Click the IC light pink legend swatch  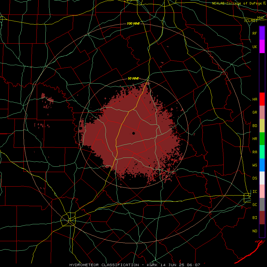[x=262, y=191]
